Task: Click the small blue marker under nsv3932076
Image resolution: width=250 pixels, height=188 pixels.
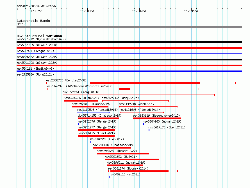Action: [78, 124]
